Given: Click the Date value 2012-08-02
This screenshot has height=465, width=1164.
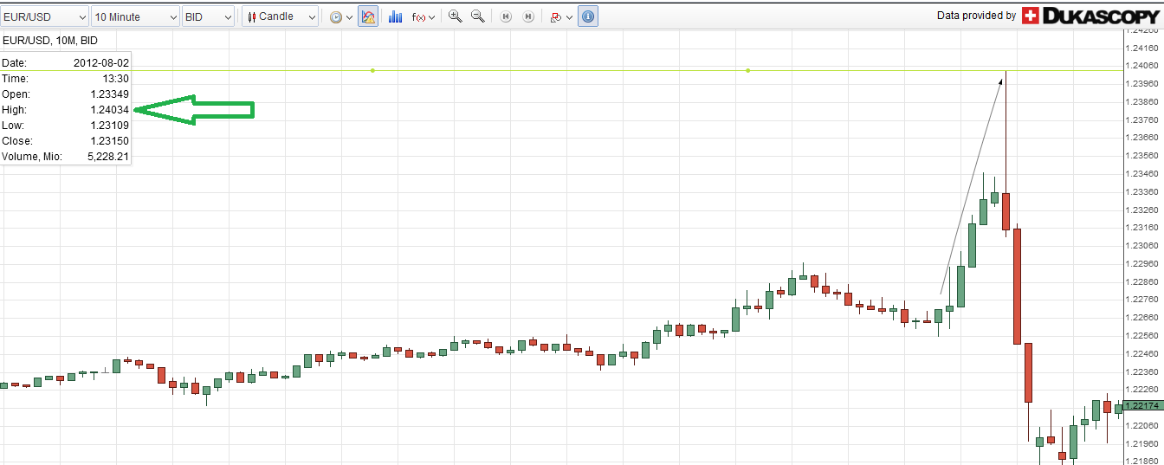Looking at the screenshot, I should 101,63.
